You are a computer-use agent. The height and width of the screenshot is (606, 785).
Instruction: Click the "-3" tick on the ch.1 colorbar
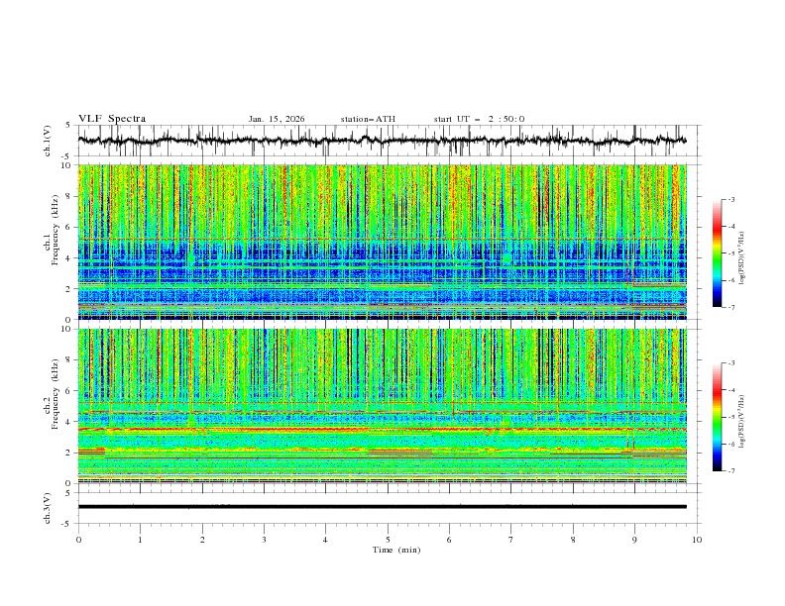click(730, 199)
